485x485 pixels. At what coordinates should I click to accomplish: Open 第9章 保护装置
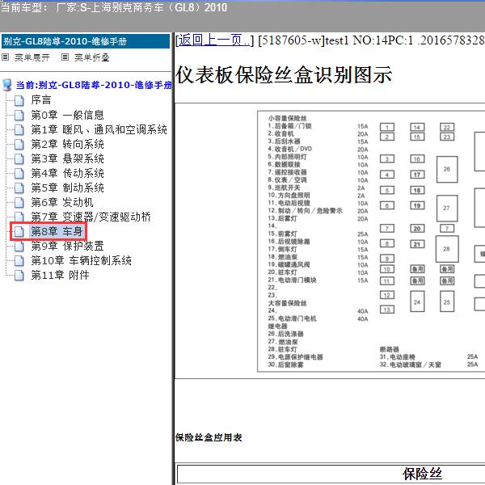(67, 246)
